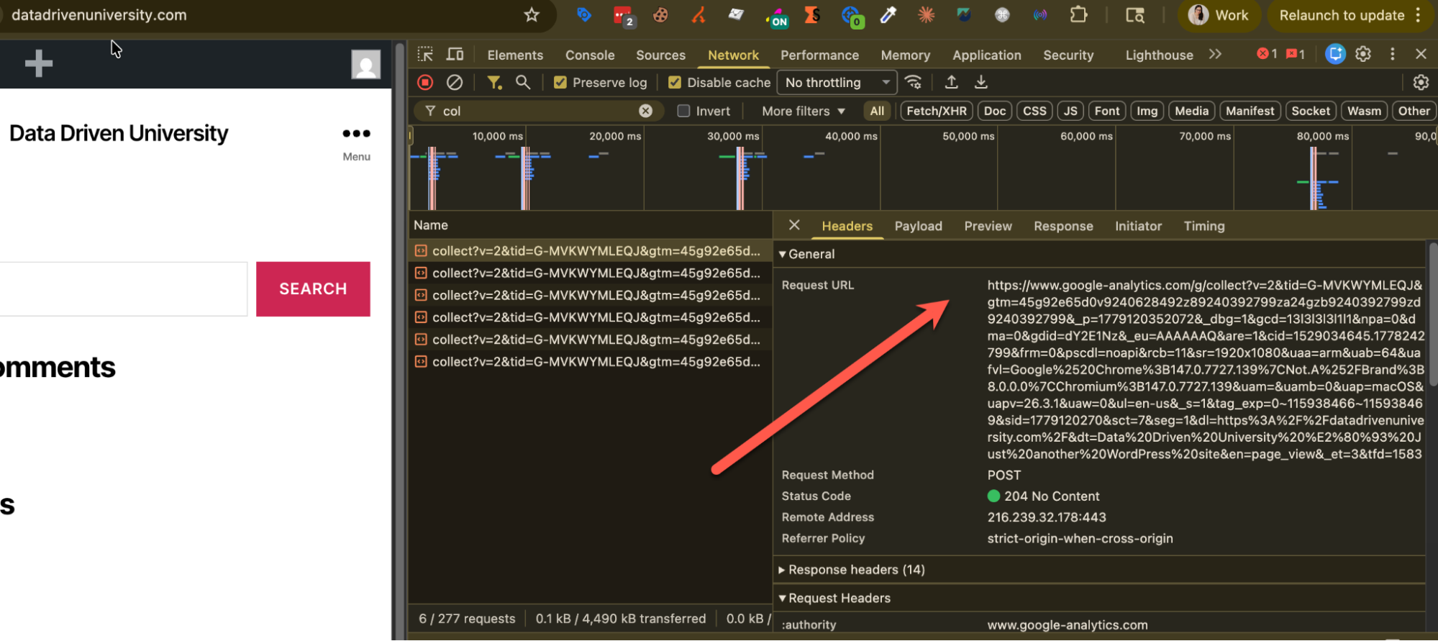
Task: Open the Payload tab
Action: [x=918, y=226]
